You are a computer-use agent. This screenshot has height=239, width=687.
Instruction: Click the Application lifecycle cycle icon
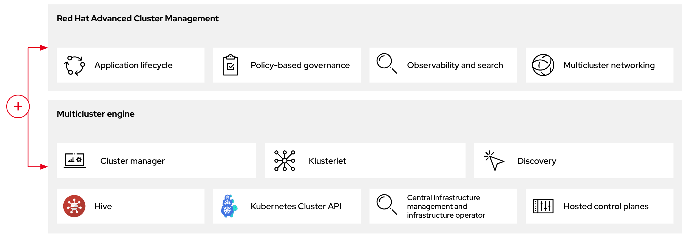pos(74,65)
